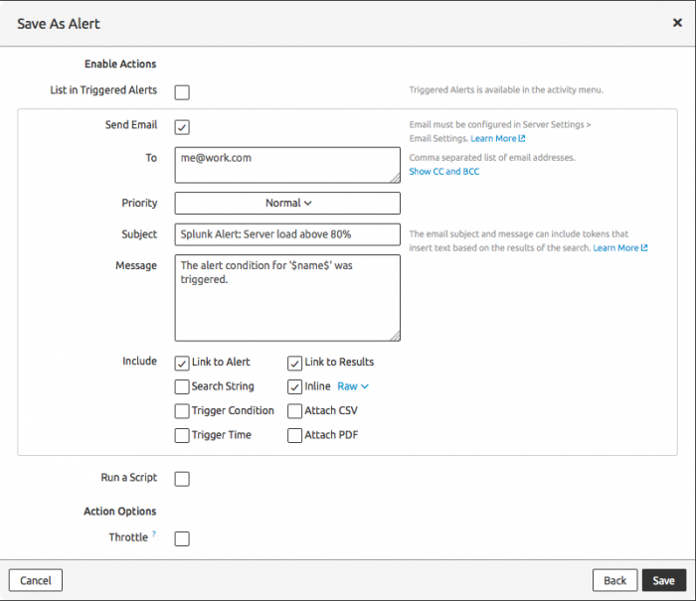Click the To field resize handle
Image resolution: width=696 pixels, height=601 pixels.
tap(395, 178)
